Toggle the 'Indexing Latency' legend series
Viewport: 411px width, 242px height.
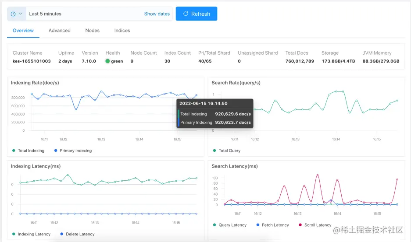31,234
